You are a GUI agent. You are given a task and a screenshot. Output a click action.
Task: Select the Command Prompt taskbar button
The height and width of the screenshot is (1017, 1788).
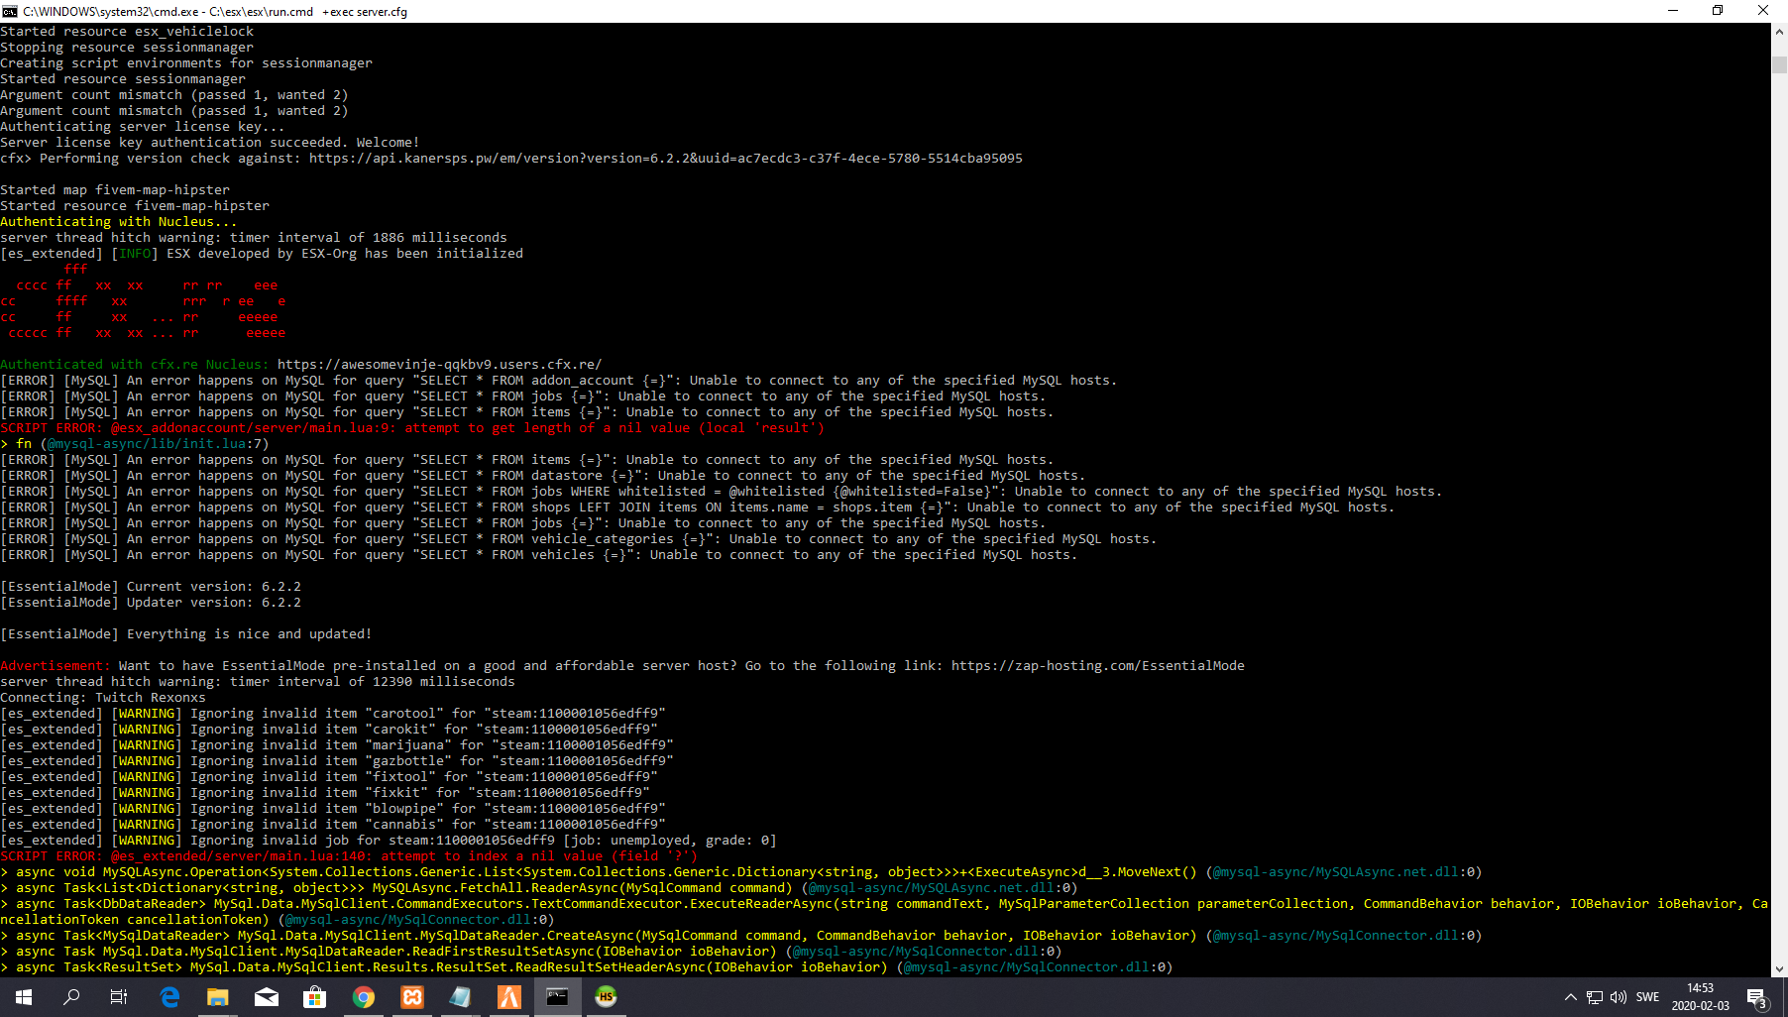point(557,997)
